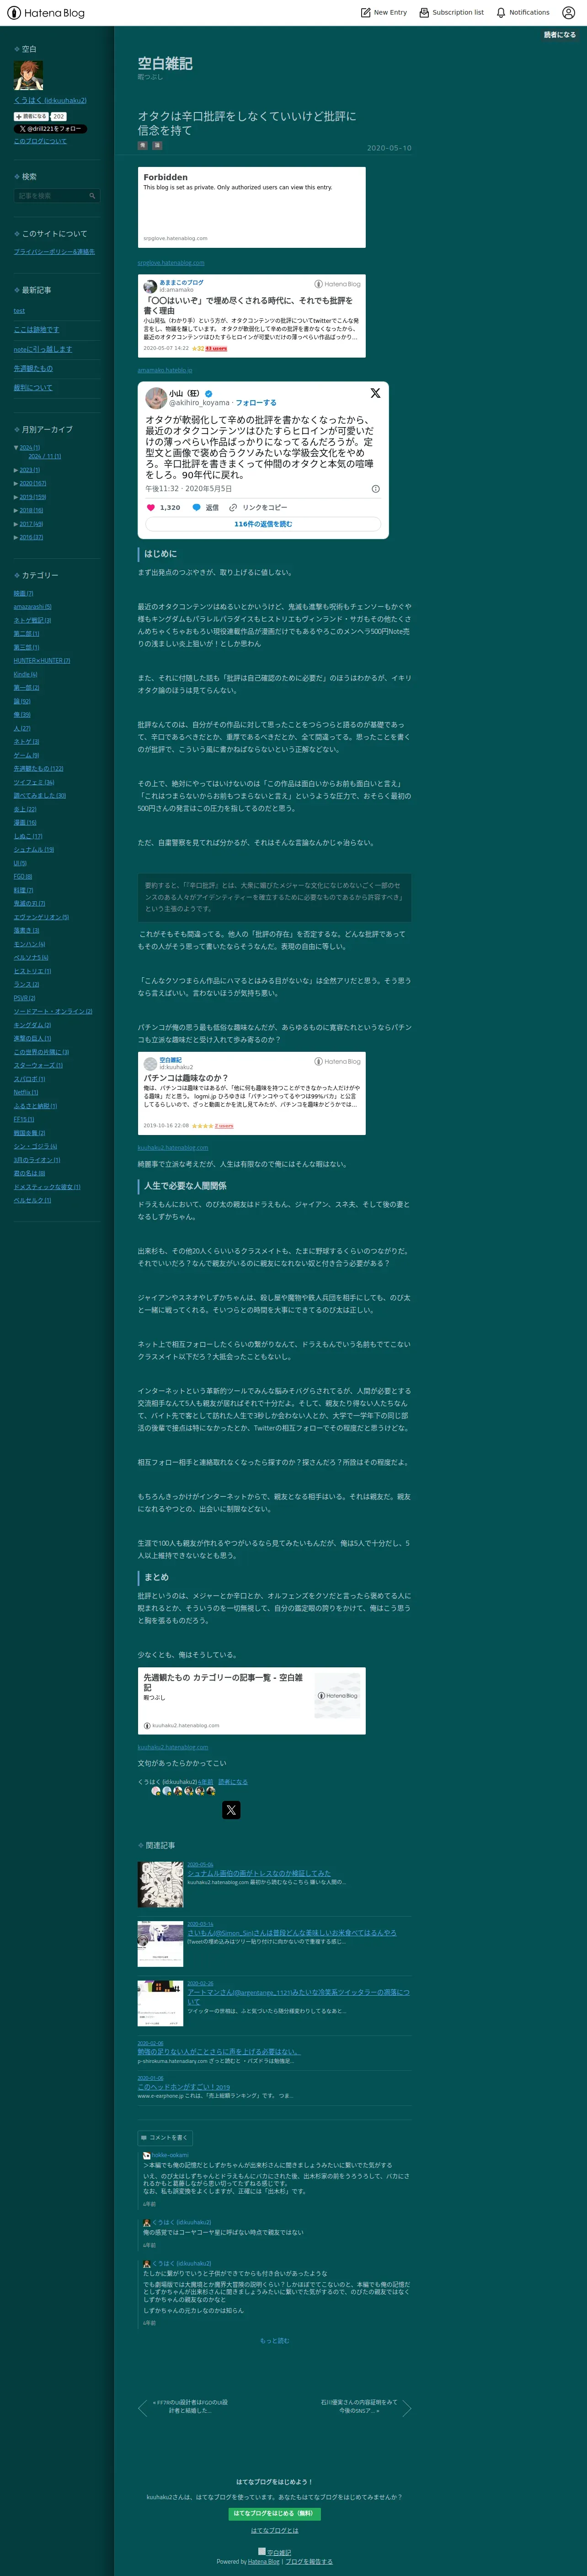
Task: Copy the tweet link
Action: click(258, 507)
